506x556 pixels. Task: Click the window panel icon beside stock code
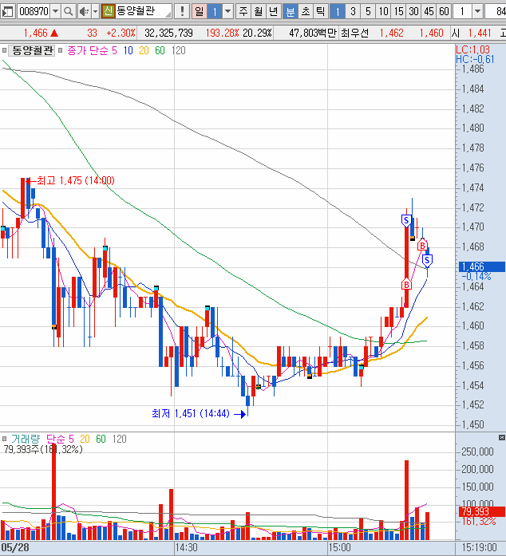(x=9, y=11)
